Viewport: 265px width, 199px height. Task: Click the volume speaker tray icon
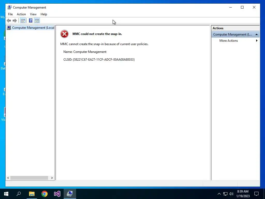click(231, 194)
